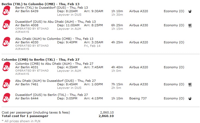Click 'Fri, Feb 14' arrival date note
The width and height of the screenshot is (200, 123).
click(92, 46)
